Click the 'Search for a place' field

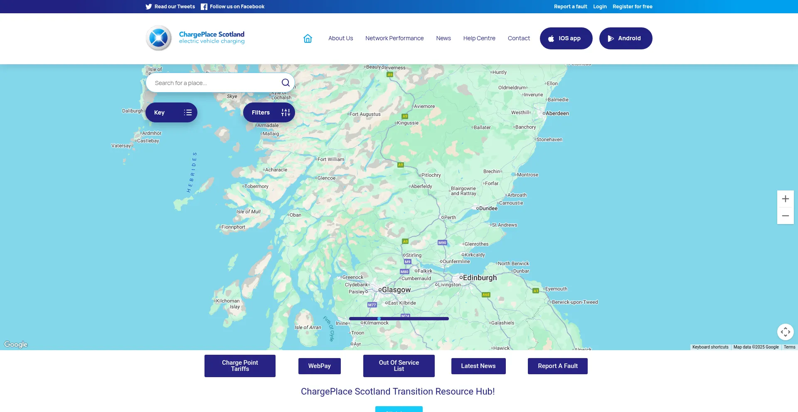(x=214, y=83)
